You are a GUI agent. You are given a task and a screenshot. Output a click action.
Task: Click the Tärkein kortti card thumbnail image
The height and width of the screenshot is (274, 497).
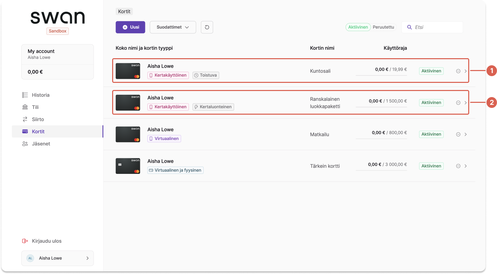tap(128, 166)
